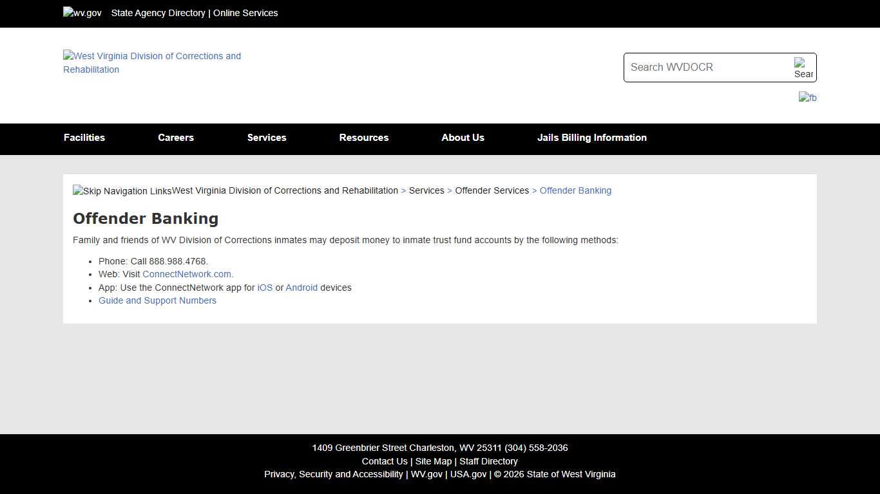Expand the Services navigation menu
This screenshot has width=880, height=494.
267,138
